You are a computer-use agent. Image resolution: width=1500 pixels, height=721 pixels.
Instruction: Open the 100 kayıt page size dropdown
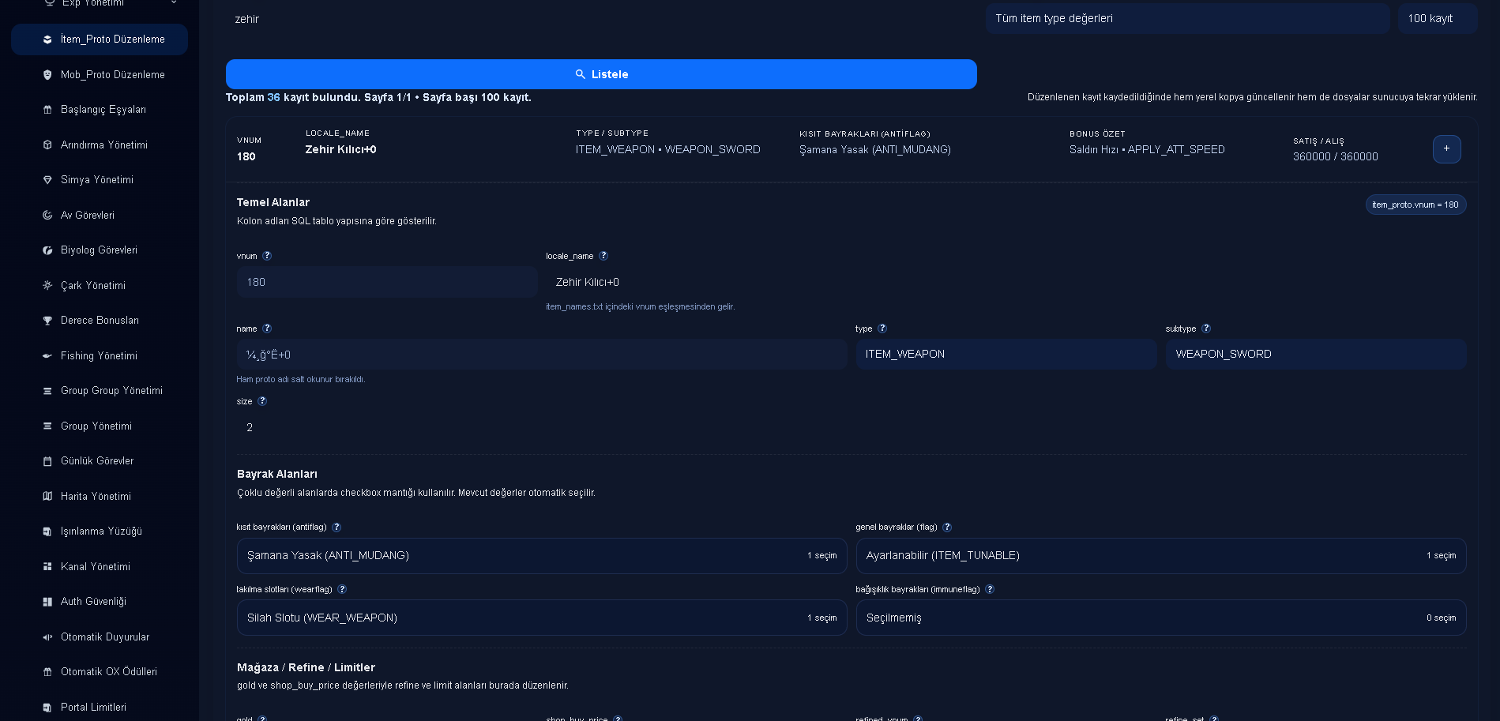pos(1437,18)
